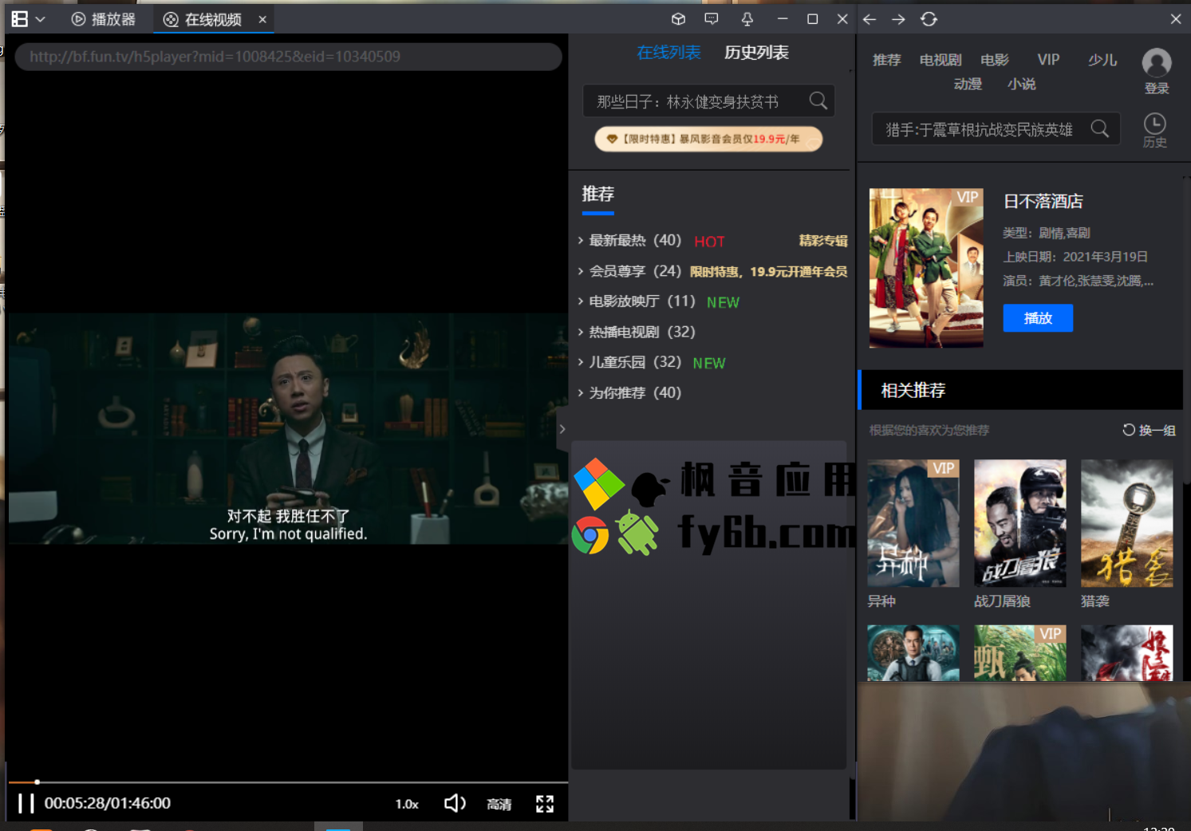Click the right panel search magnifier icon
1191x831 pixels.
click(x=1100, y=128)
